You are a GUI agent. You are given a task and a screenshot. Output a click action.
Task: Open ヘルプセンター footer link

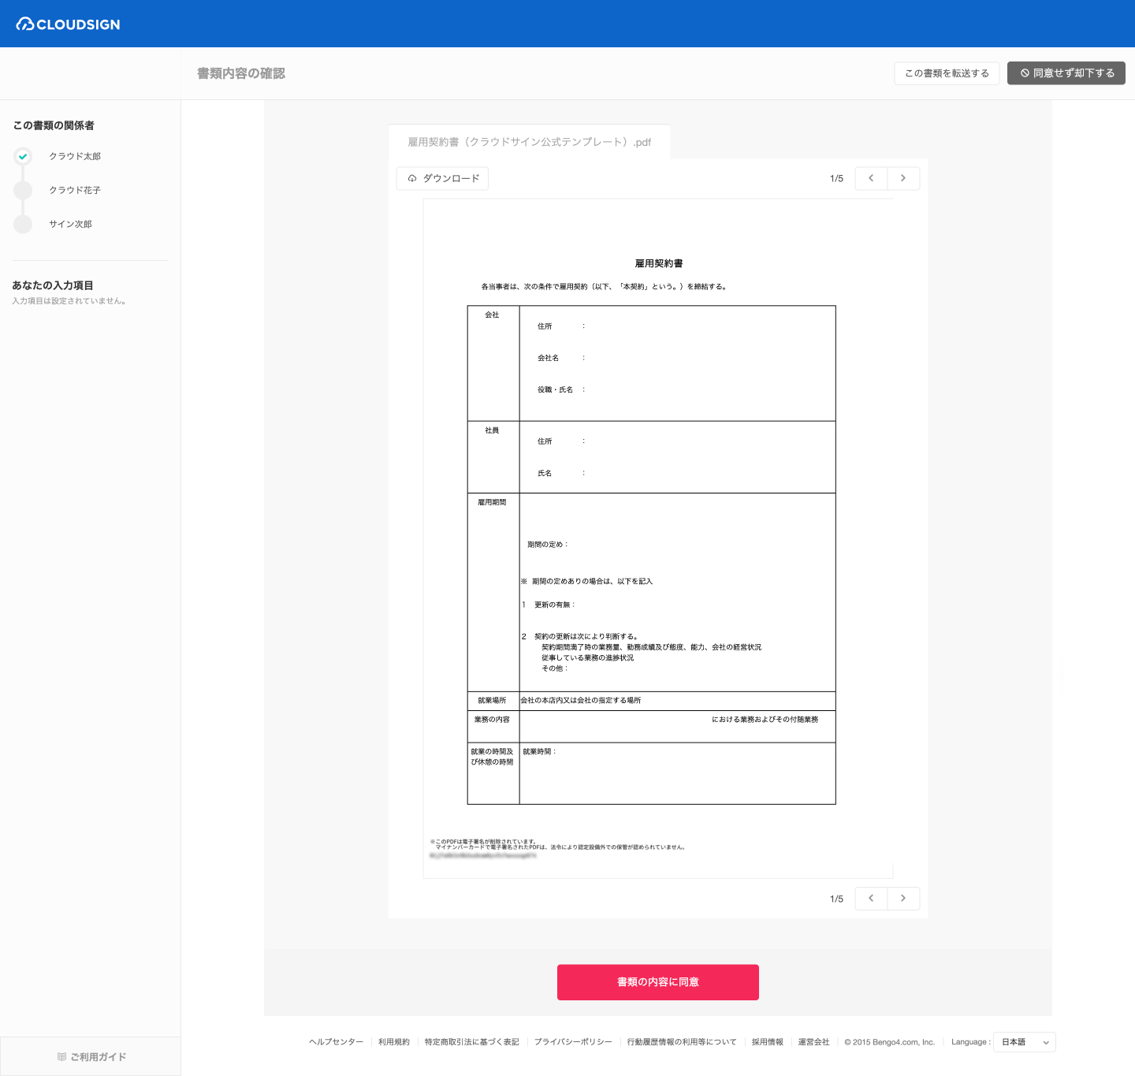(337, 1042)
